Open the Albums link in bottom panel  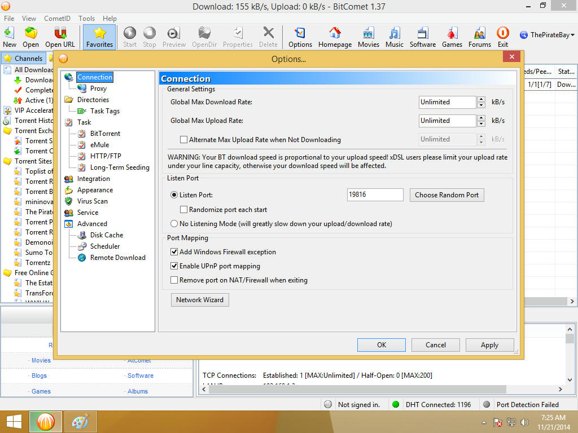[x=138, y=391]
